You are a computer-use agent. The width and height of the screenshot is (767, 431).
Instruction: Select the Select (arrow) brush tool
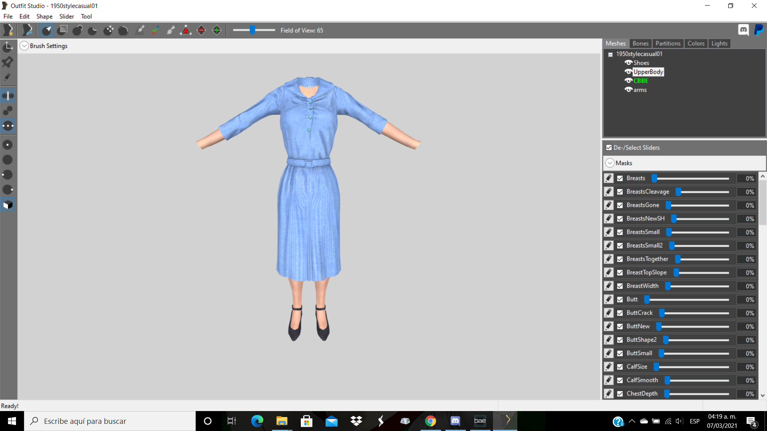coord(47,30)
